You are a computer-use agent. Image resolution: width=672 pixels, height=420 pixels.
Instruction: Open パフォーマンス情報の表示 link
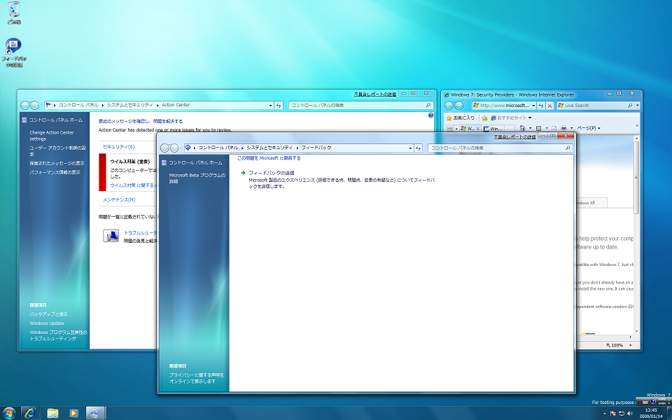coord(55,172)
